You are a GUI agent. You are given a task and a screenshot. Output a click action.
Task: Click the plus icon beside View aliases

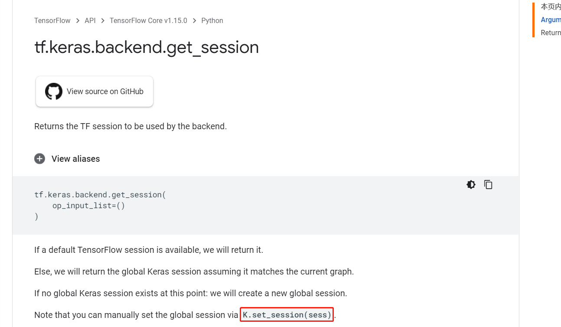coord(39,159)
